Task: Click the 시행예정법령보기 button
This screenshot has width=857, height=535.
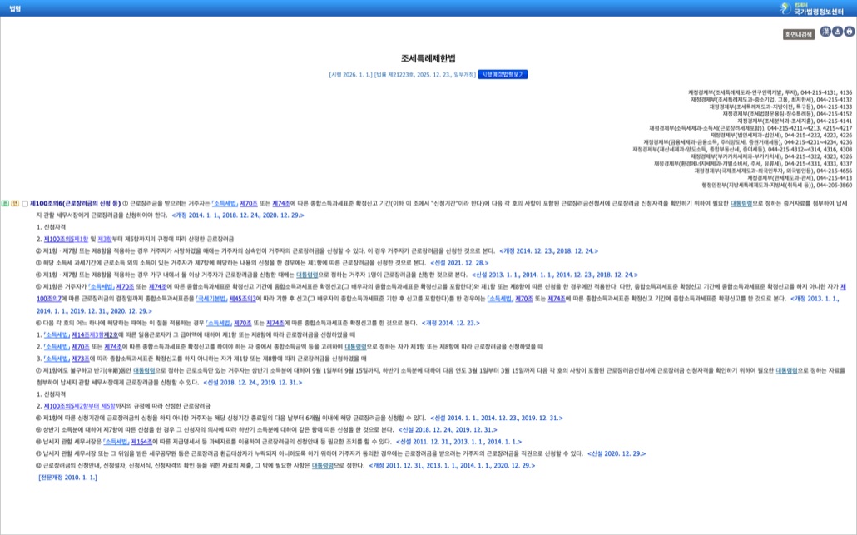Action: pyautogui.click(x=503, y=74)
